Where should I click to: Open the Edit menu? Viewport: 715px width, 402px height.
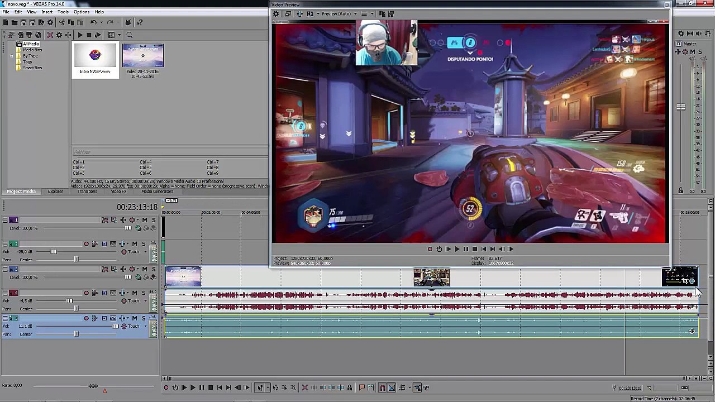pos(18,12)
